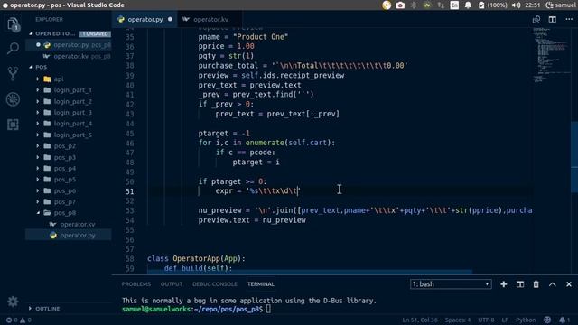Expand the login_part_1 folder
The image size is (578, 325).
(x=38, y=90)
